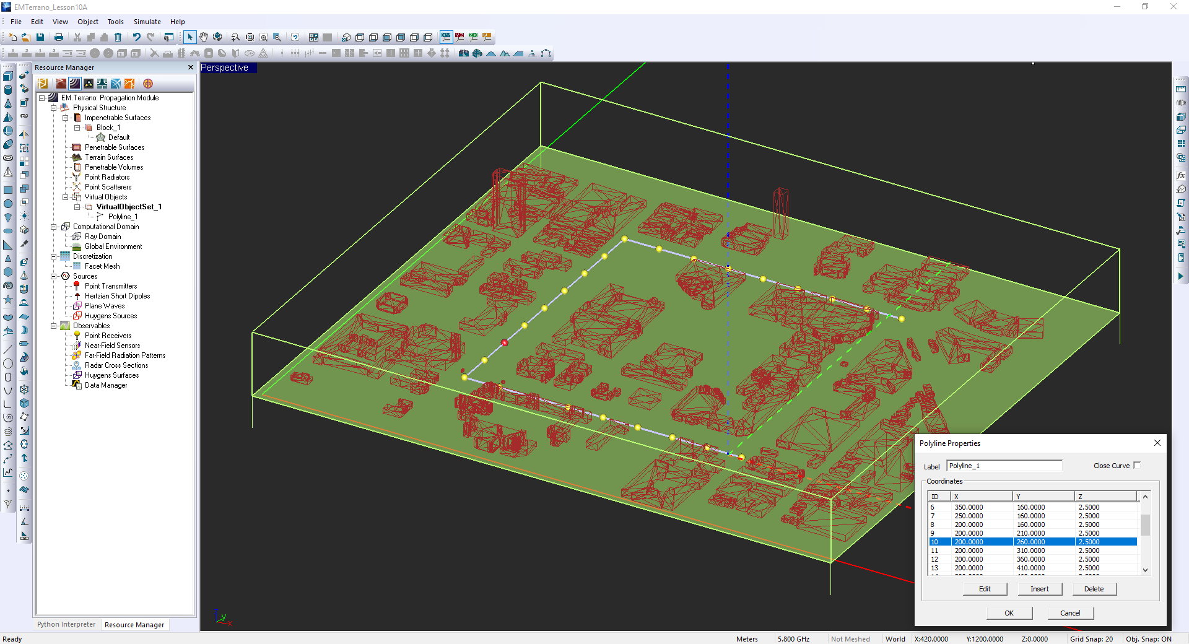Select the Box primitive tool
Viewport: 1189px width, 644px height.
[8, 76]
